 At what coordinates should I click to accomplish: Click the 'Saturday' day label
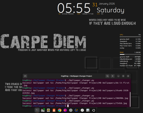coord(110,10)
